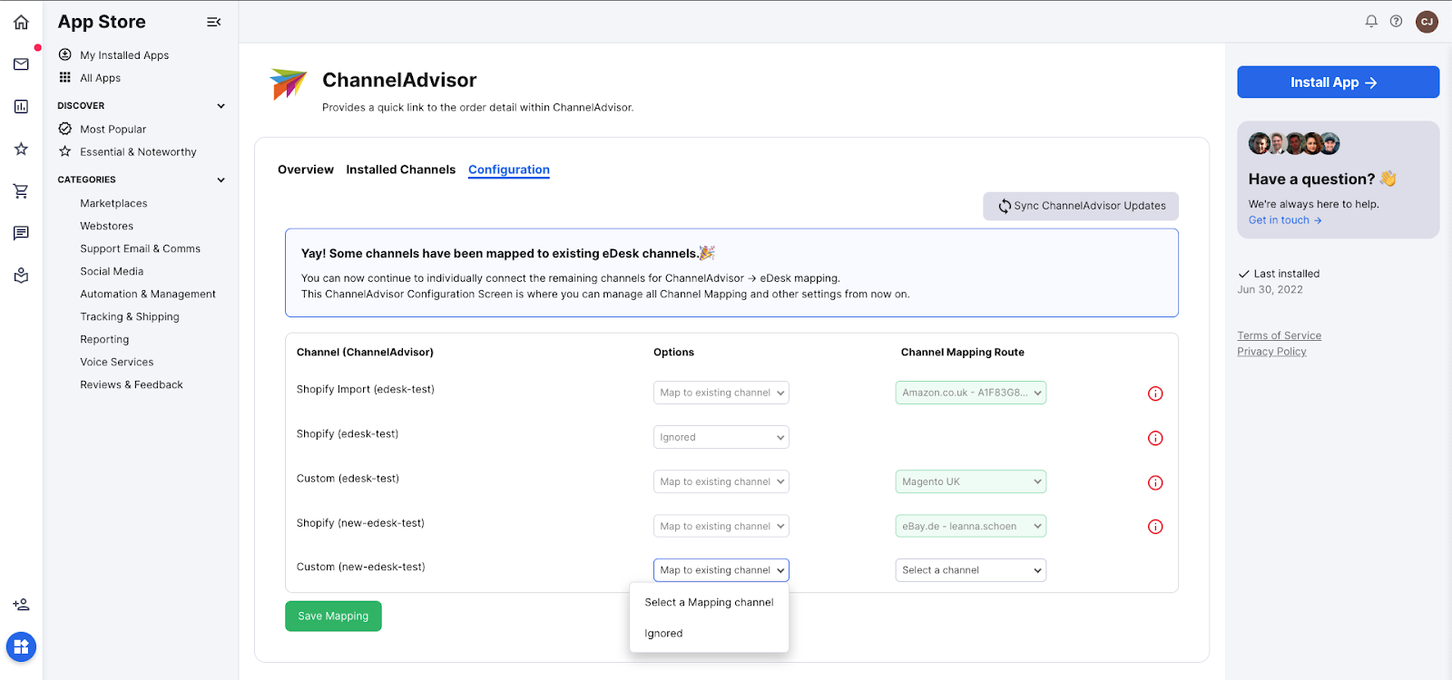Open Privacy Policy link

pyautogui.click(x=1272, y=352)
